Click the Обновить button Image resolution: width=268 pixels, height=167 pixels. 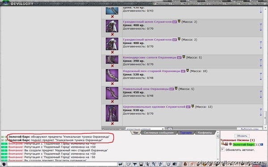point(242,136)
